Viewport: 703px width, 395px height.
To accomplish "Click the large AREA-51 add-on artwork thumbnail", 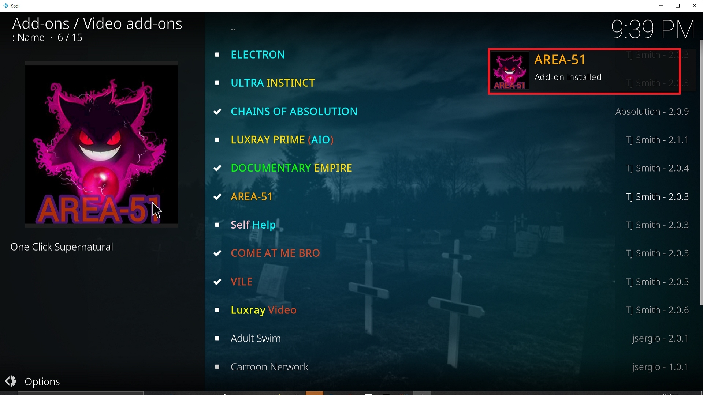I will 101,145.
